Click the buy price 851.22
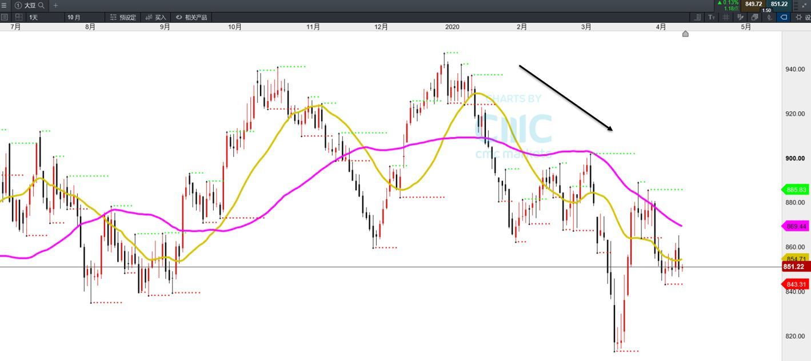Image resolution: width=811 pixels, height=361 pixels. 779,4
